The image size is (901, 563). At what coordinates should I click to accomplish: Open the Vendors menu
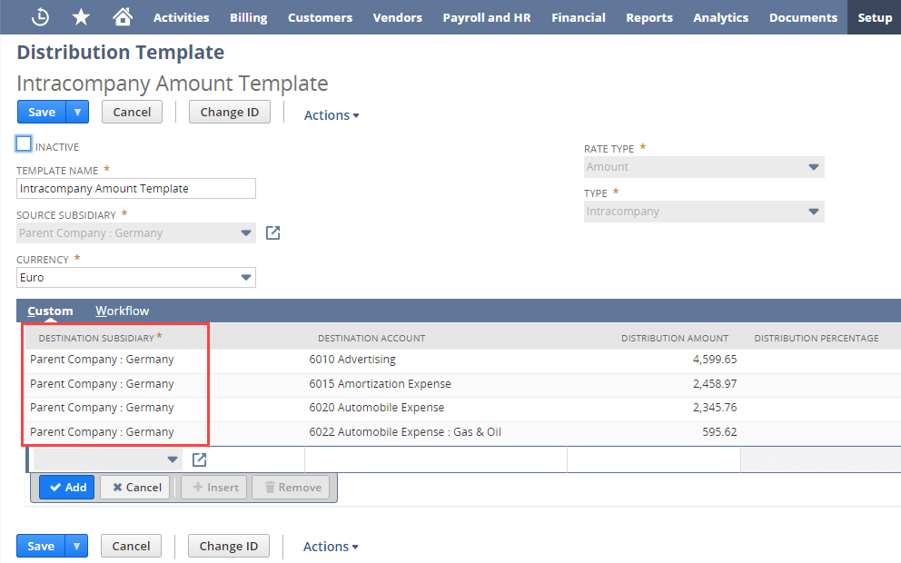398,17
